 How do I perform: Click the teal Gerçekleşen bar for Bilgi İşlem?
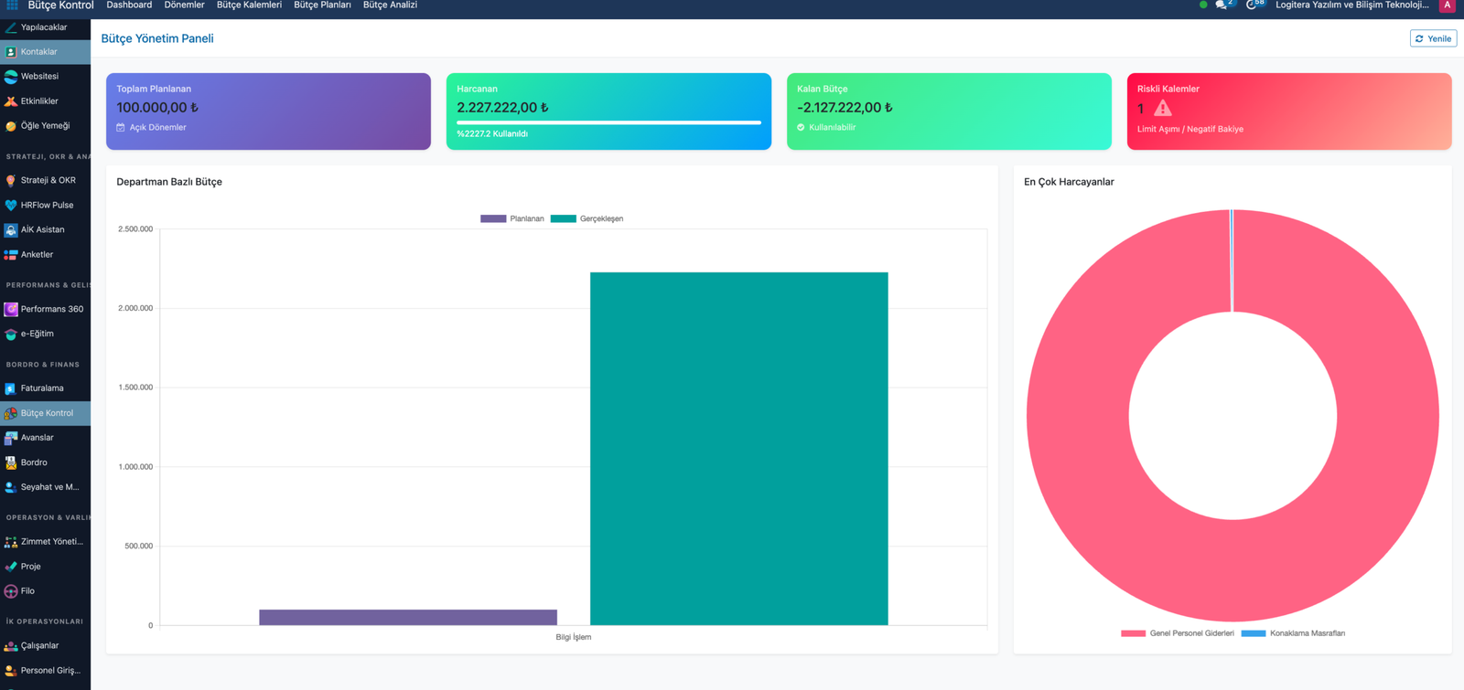[738, 449]
